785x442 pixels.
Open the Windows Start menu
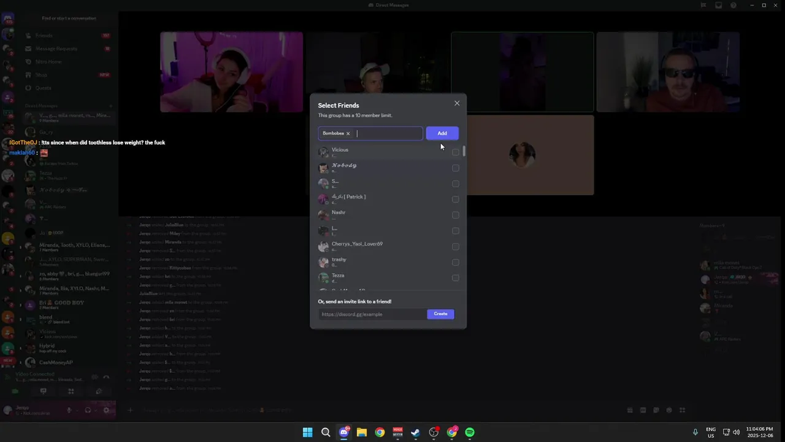(307, 432)
